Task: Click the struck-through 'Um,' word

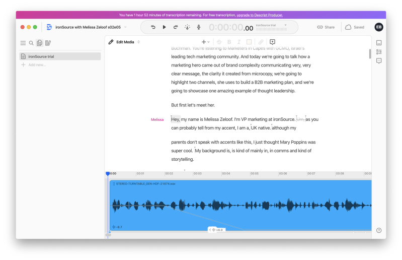Action: point(300,119)
